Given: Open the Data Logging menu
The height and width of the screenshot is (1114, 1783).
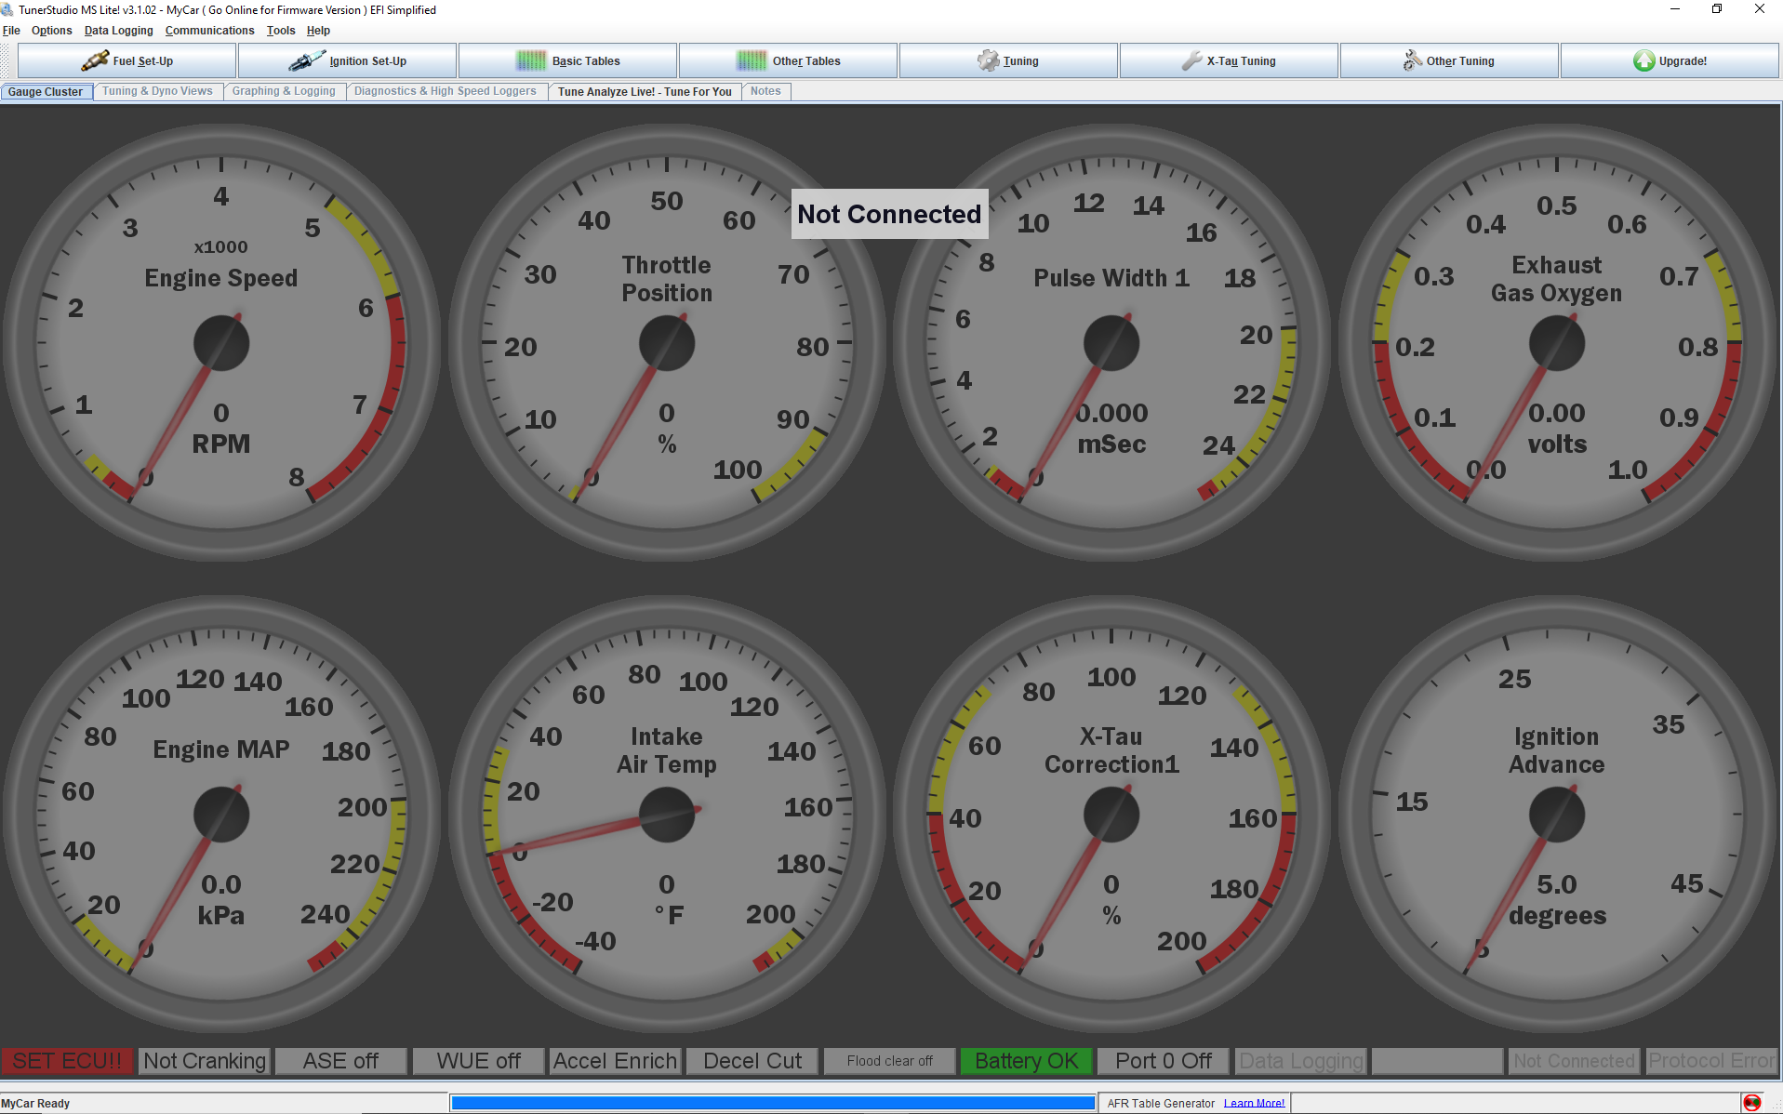Looking at the screenshot, I should pyautogui.click(x=118, y=31).
